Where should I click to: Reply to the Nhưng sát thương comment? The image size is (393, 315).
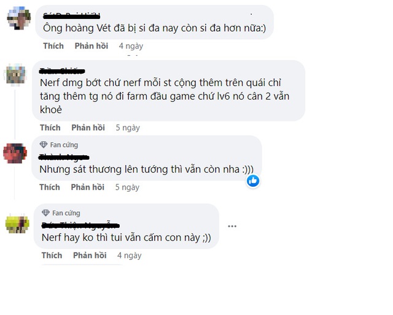[x=88, y=187]
